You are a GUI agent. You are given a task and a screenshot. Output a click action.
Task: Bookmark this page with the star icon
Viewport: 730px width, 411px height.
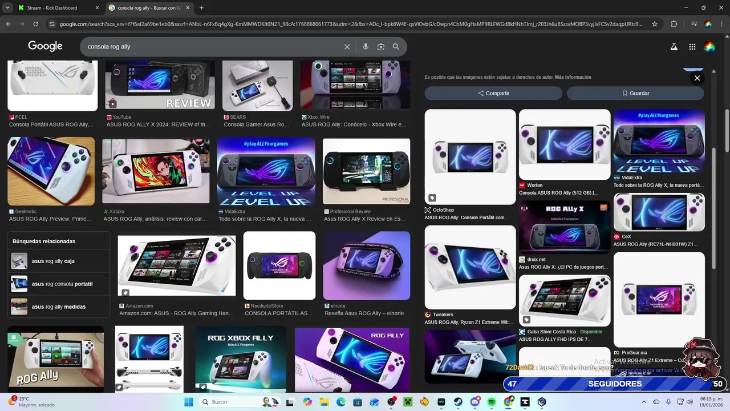point(655,24)
